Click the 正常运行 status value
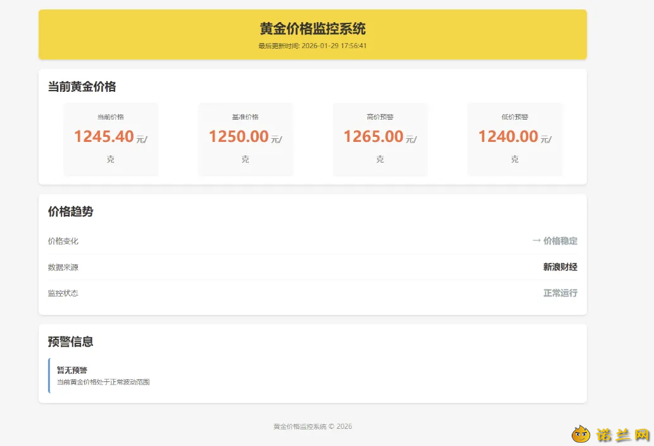 click(560, 293)
